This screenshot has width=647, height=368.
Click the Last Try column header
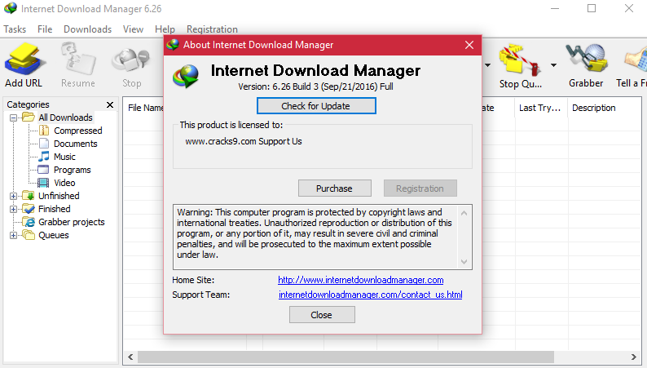click(x=541, y=108)
